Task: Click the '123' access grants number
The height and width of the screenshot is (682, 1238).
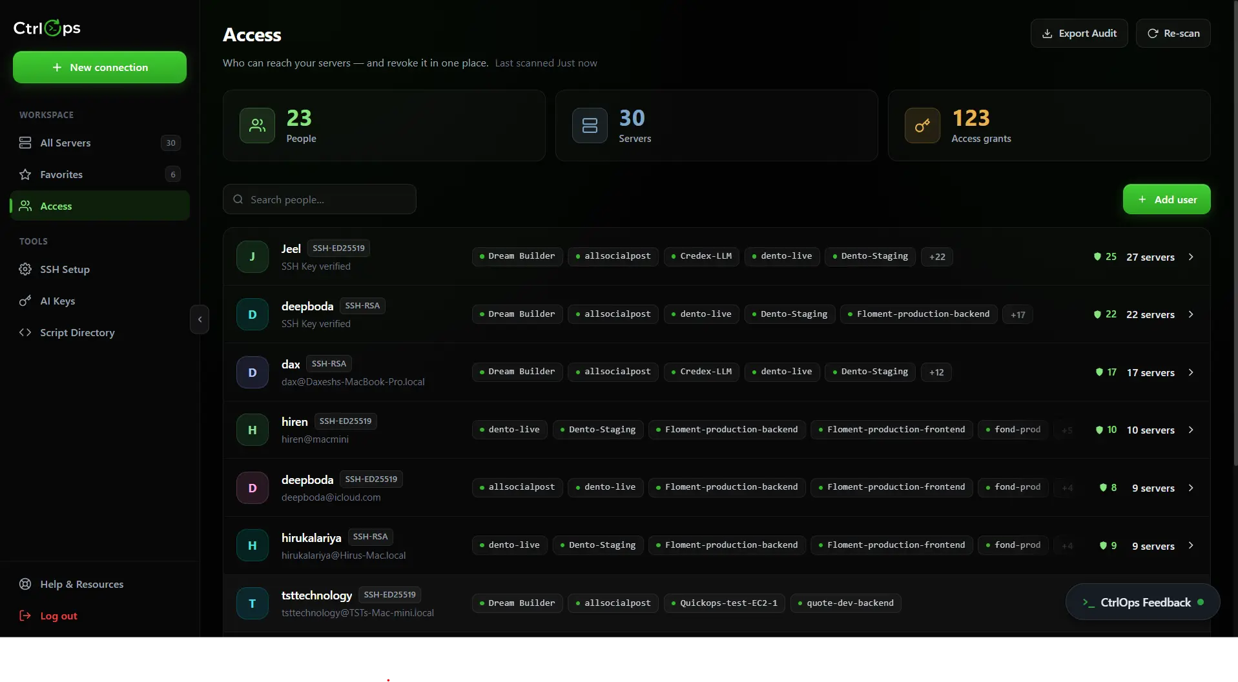Action: click(x=971, y=118)
